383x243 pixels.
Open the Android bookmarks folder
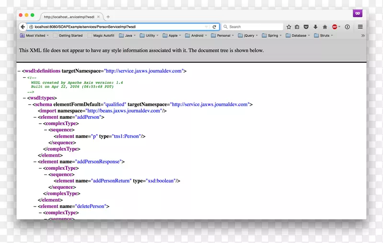click(x=196, y=35)
